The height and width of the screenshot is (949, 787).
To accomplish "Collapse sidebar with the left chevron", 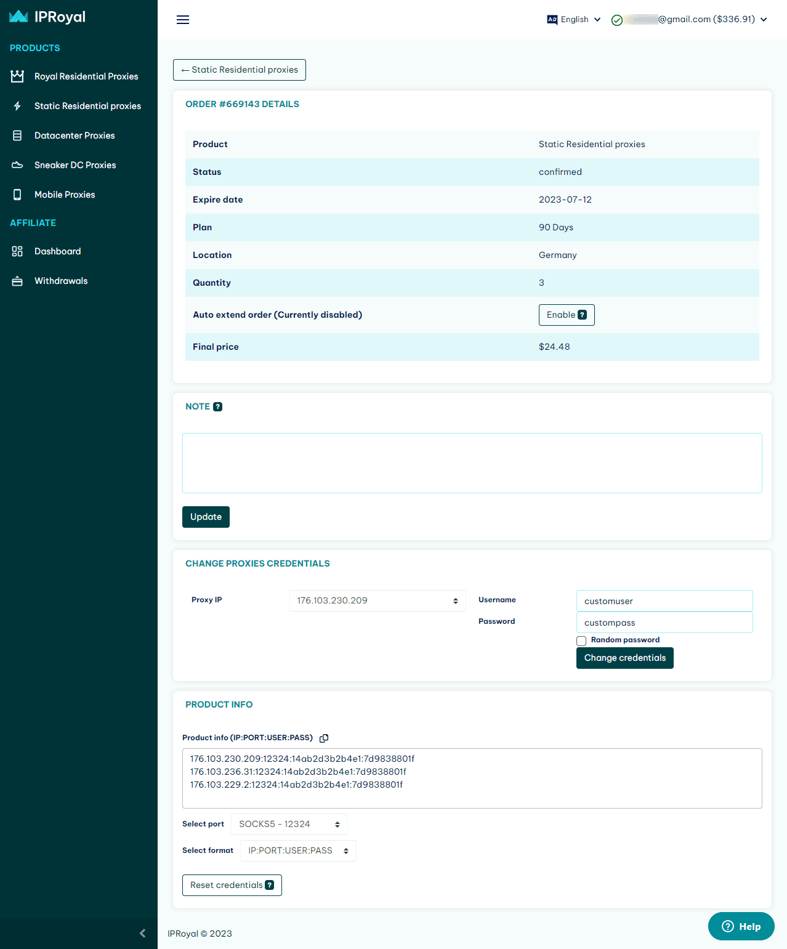I will pyautogui.click(x=143, y=933).
